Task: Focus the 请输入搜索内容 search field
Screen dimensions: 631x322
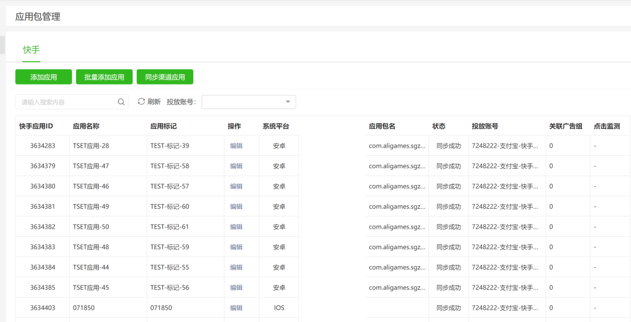Action: click(x=72, y=102)
